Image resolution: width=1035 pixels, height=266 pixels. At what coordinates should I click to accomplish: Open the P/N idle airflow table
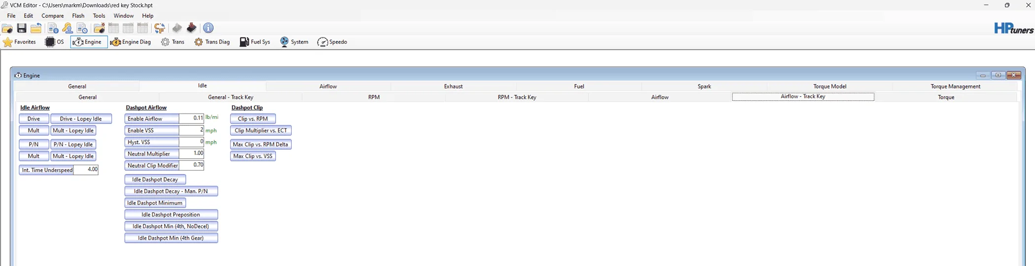pyautogui.click(x=34, y=145)
